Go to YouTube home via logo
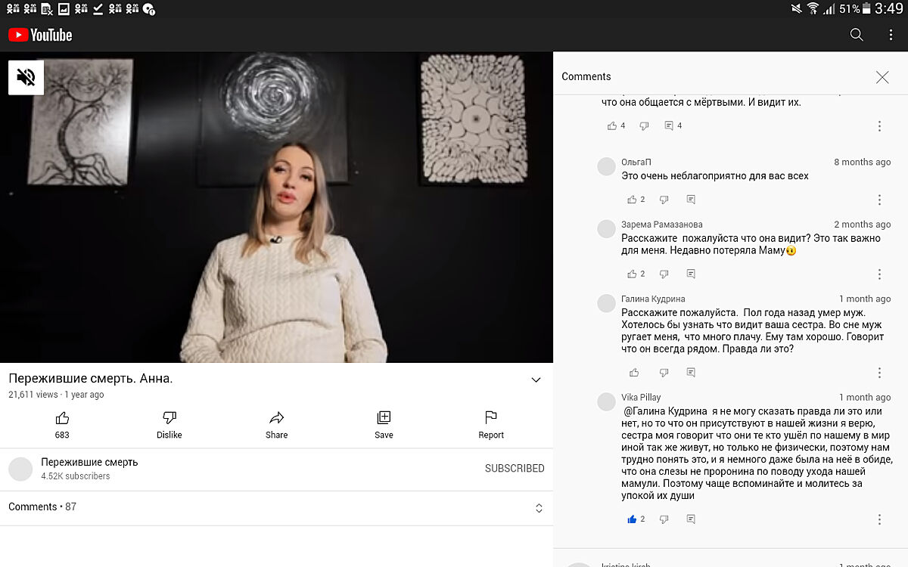 (x=40, y=35)
